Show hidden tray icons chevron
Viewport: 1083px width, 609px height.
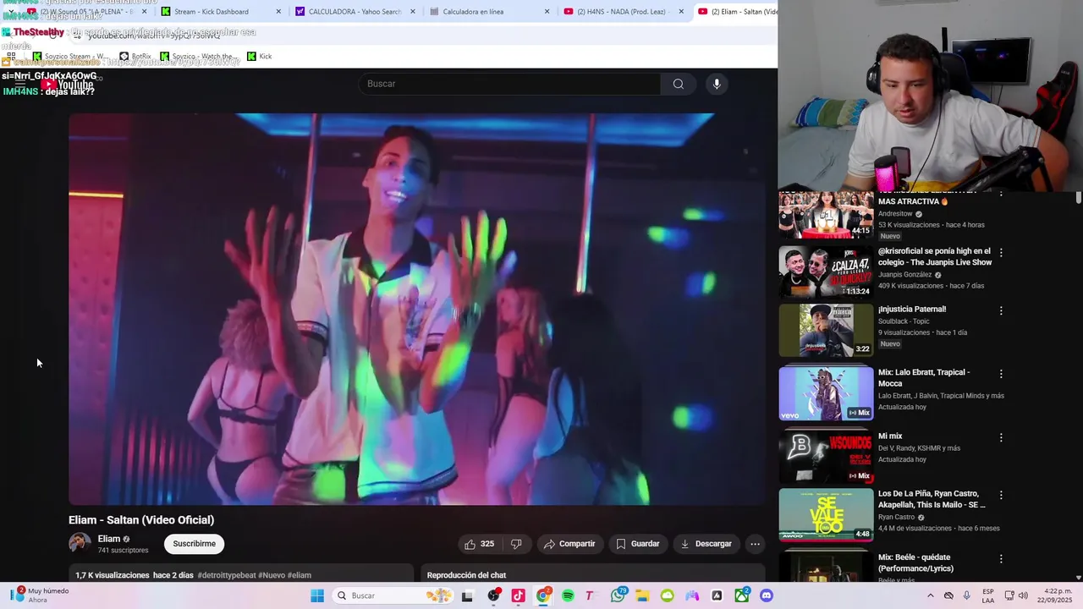[931, 595]
